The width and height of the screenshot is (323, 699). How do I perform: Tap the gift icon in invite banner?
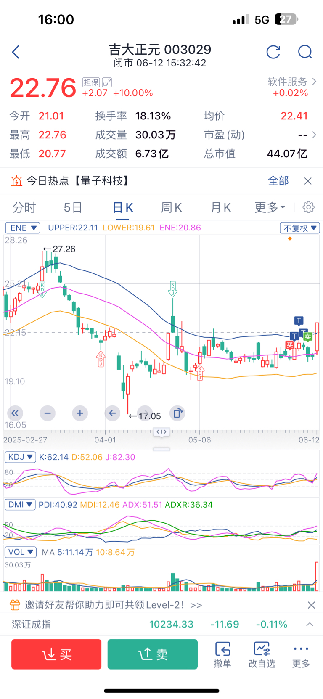point(15,605)
